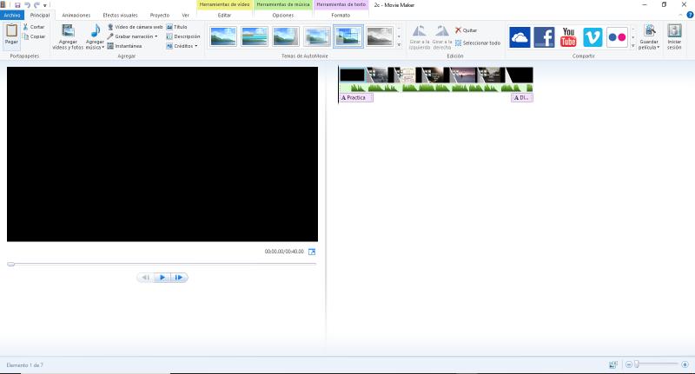Open full-screen preview beside the timecode
The height and width of the screenshot is (374, 695).
[312, 252]
